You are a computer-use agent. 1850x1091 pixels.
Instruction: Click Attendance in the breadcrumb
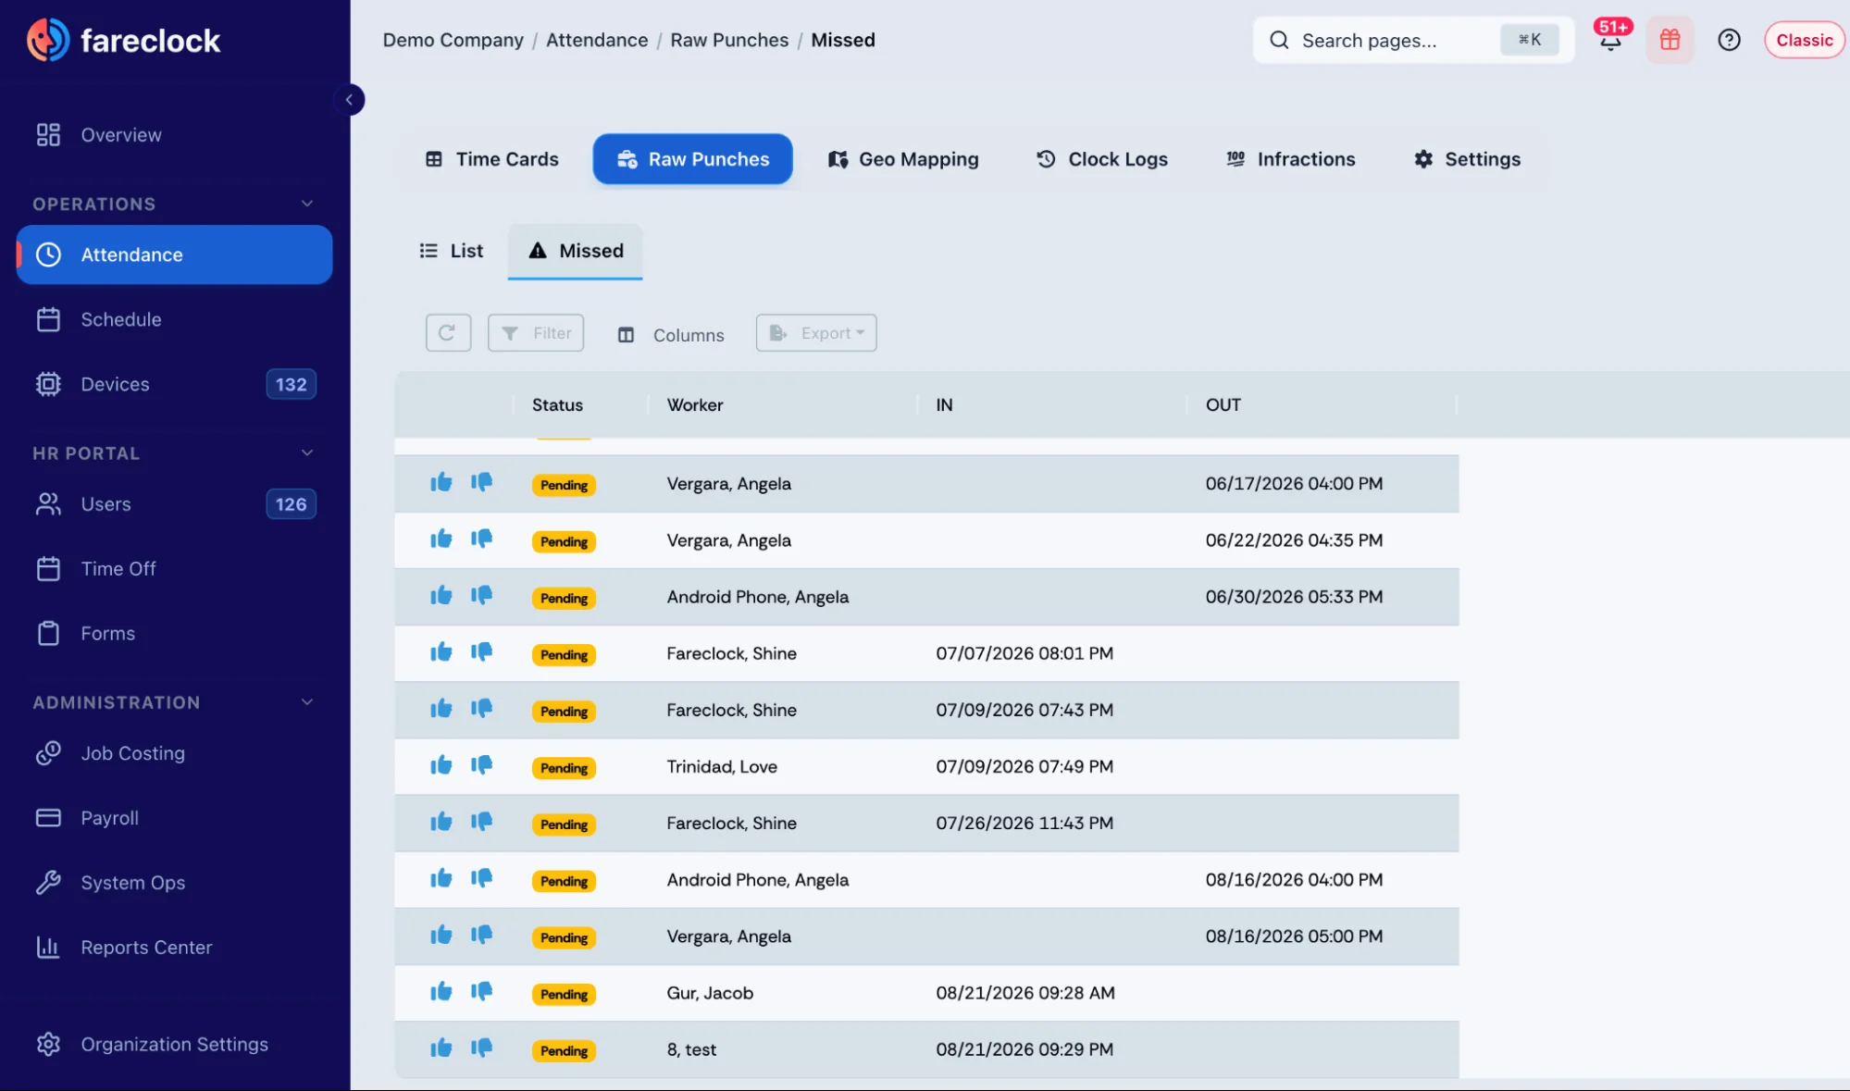(597, 40)
